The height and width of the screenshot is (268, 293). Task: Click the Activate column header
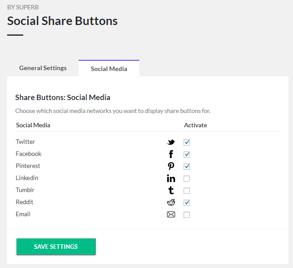pos(196,125)
